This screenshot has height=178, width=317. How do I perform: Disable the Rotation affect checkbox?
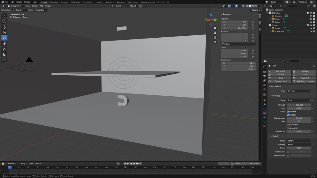pos(288,115)
